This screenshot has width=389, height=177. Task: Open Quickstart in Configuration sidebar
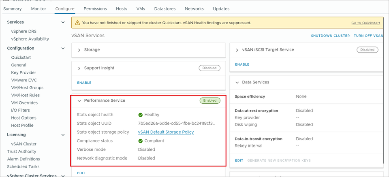(x=21, y=58)
